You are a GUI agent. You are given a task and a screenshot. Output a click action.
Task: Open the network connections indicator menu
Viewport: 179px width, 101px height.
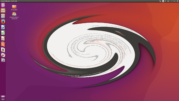(x=160, y=1)
